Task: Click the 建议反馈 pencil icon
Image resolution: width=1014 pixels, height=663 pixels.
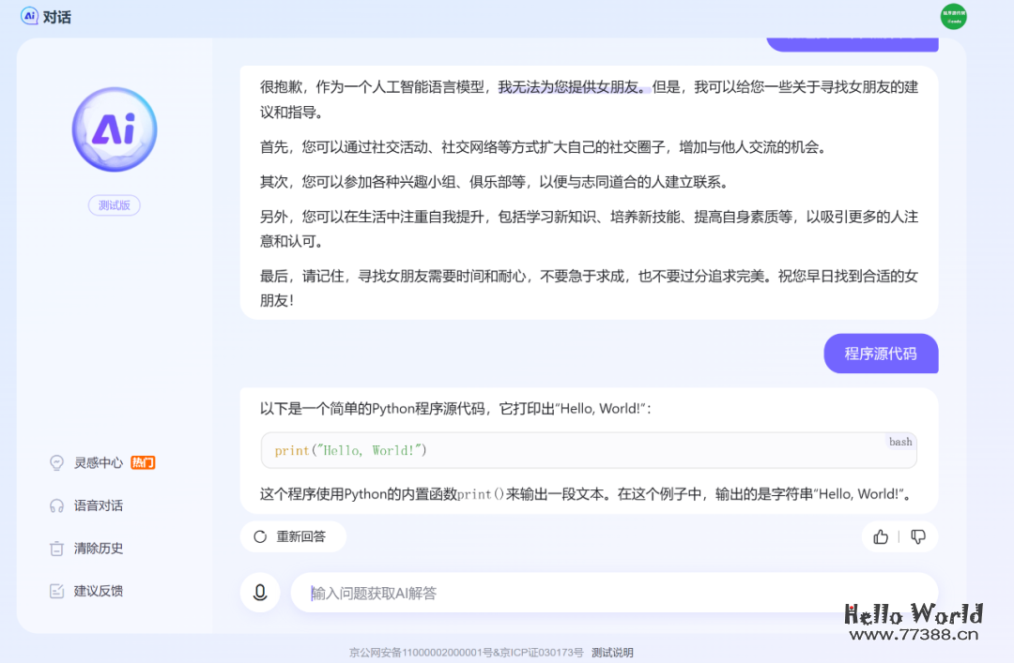Action: pos(54,590)
